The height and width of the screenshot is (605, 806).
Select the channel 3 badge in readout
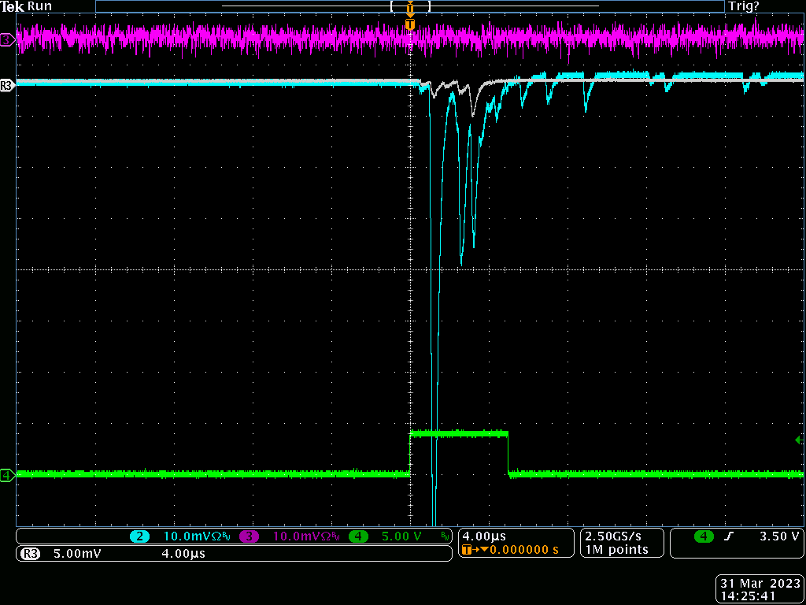click(249, 536)
